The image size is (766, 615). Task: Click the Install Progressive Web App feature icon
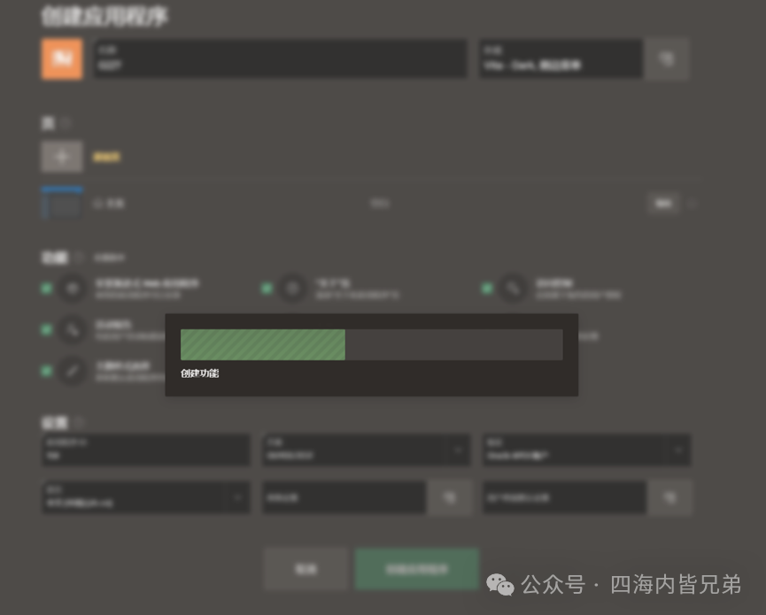[x=73, y=288]
